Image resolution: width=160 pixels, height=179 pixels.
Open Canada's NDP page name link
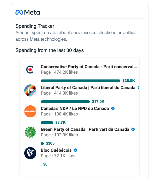point(75,108)
